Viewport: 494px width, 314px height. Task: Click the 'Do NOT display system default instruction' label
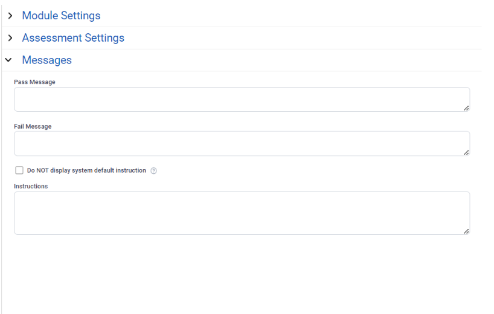86,170
